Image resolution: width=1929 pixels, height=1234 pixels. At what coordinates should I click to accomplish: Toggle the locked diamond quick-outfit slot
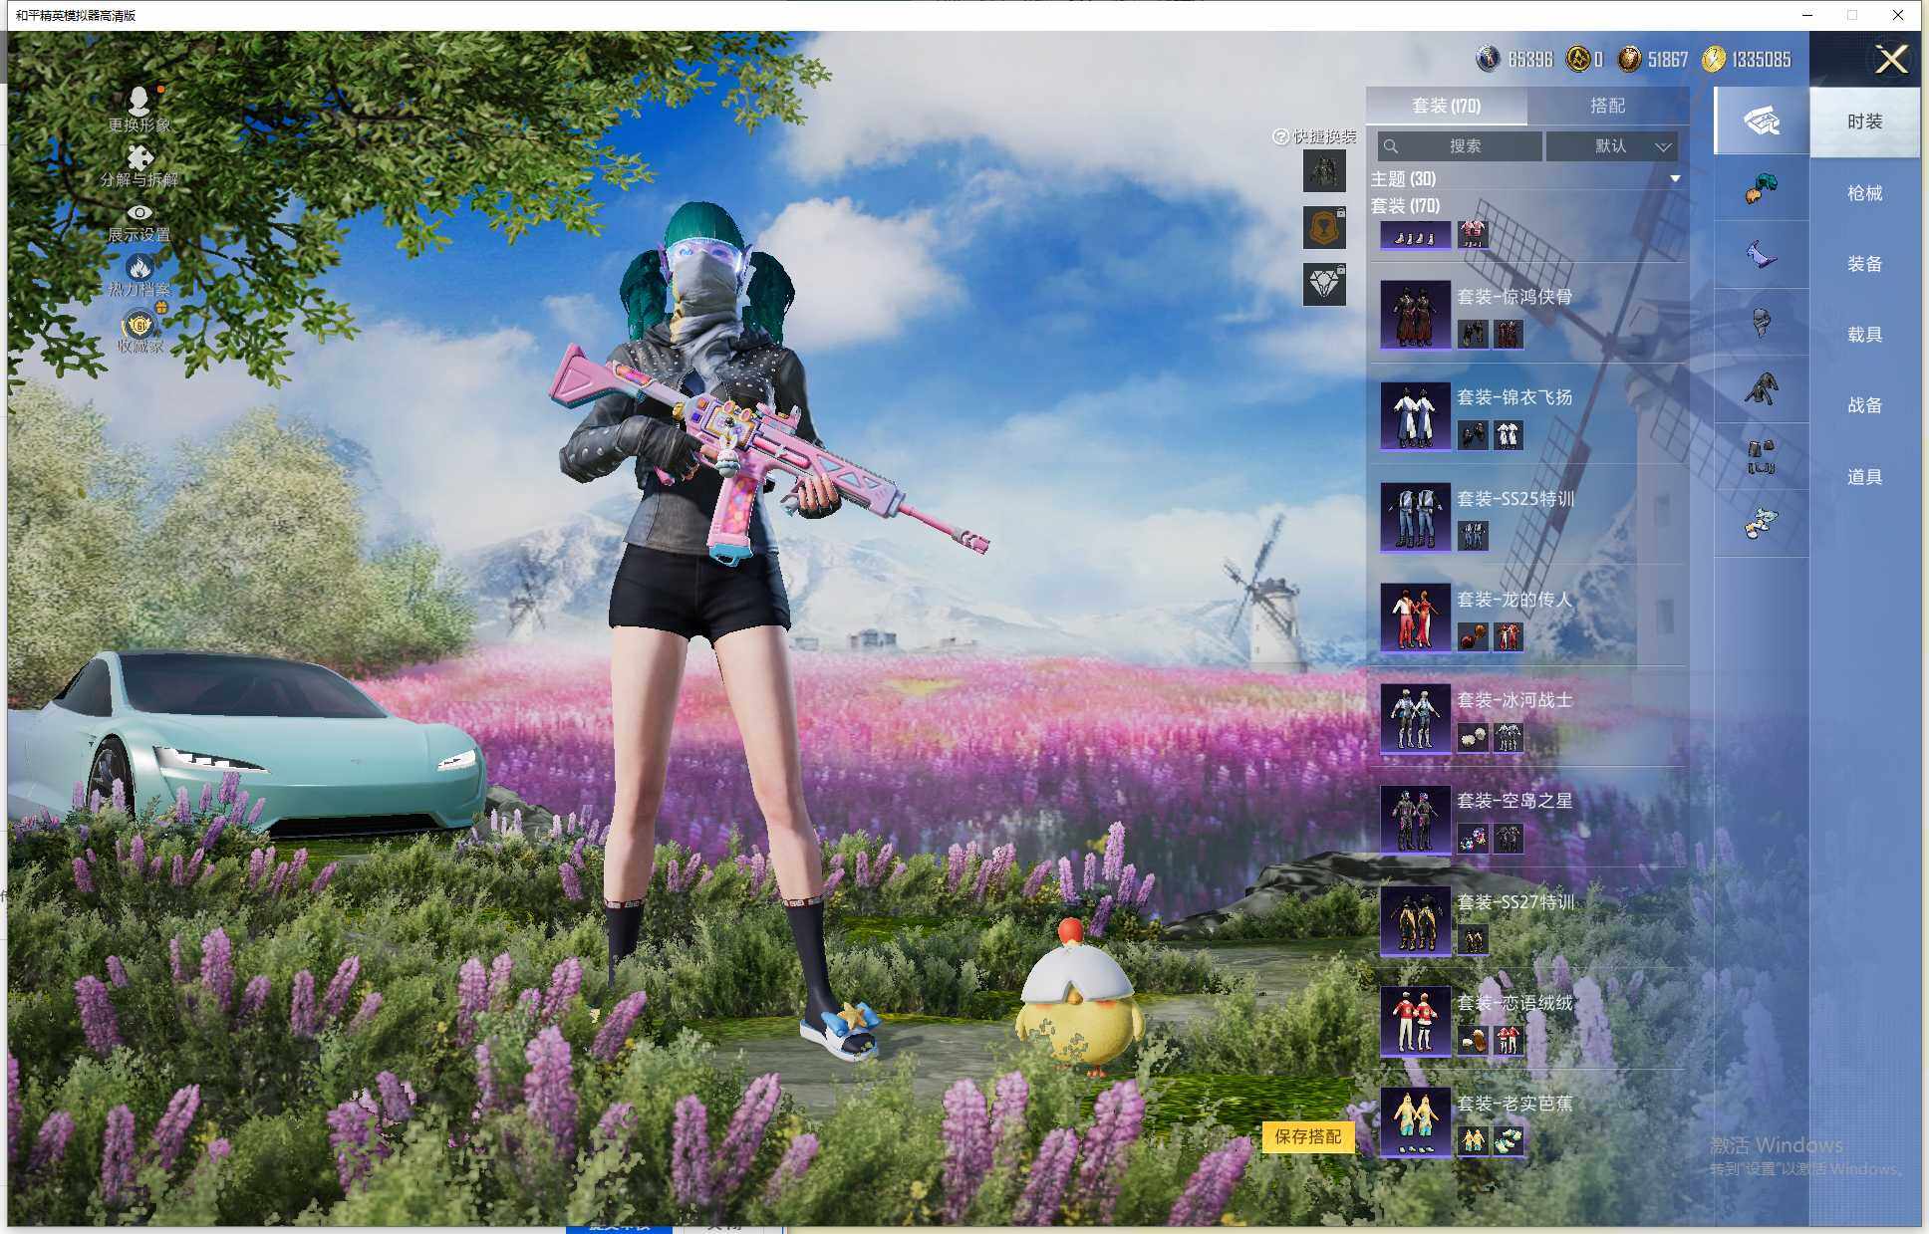(1324, 285)
